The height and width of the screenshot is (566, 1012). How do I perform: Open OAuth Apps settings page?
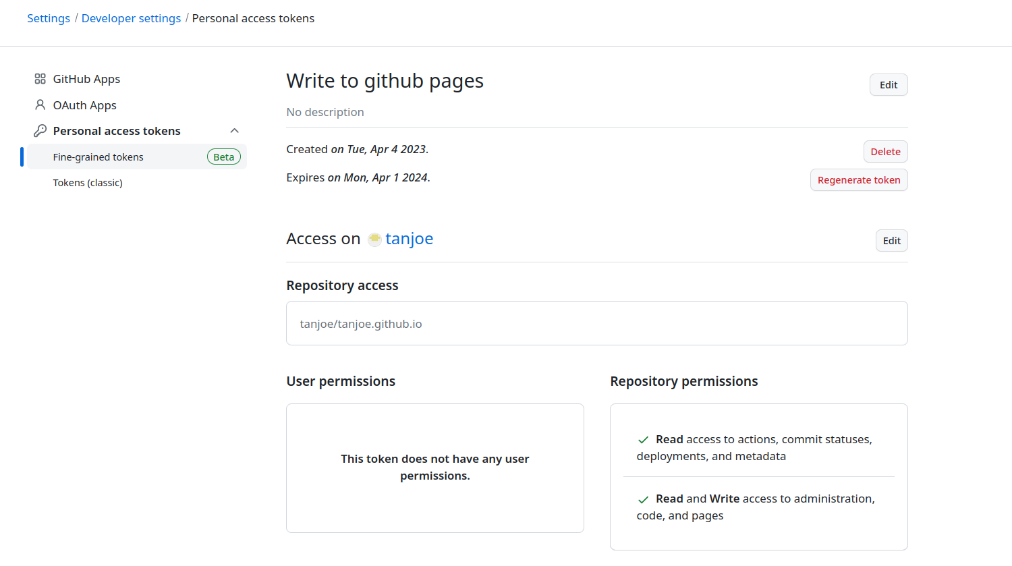84,105
